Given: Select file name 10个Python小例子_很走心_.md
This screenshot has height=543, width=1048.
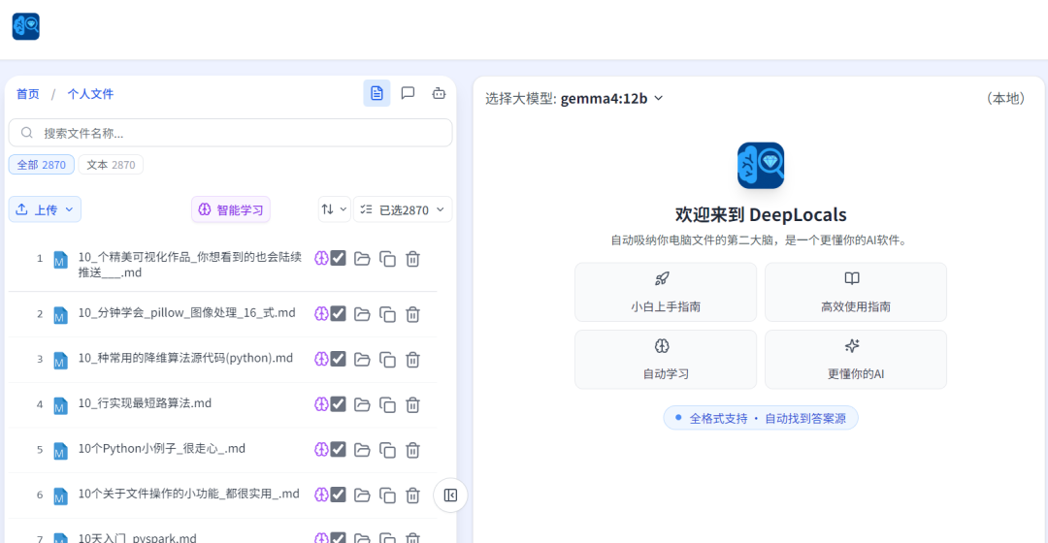Looking at the screenshot, I should point(162,448).
